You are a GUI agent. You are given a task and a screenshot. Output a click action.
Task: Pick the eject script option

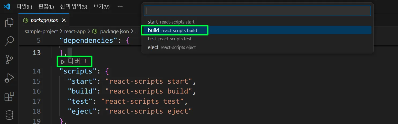(172, 47)
